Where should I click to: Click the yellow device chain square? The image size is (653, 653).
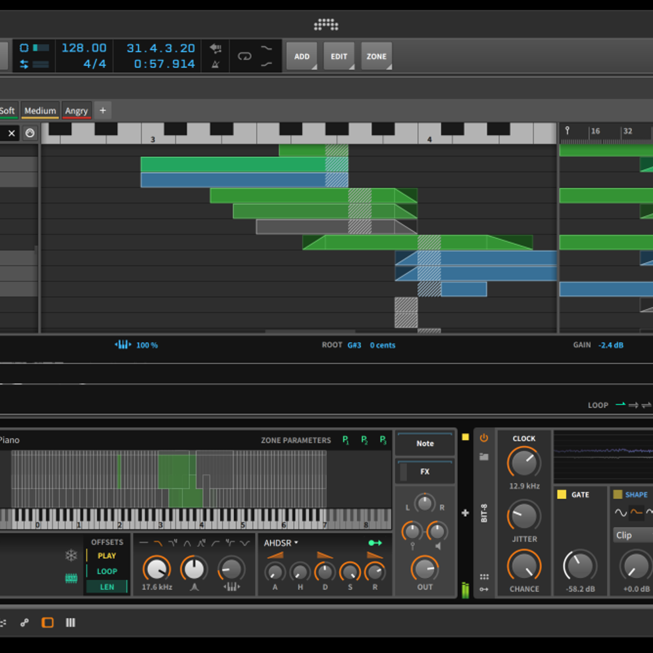[x=465, y=437]
